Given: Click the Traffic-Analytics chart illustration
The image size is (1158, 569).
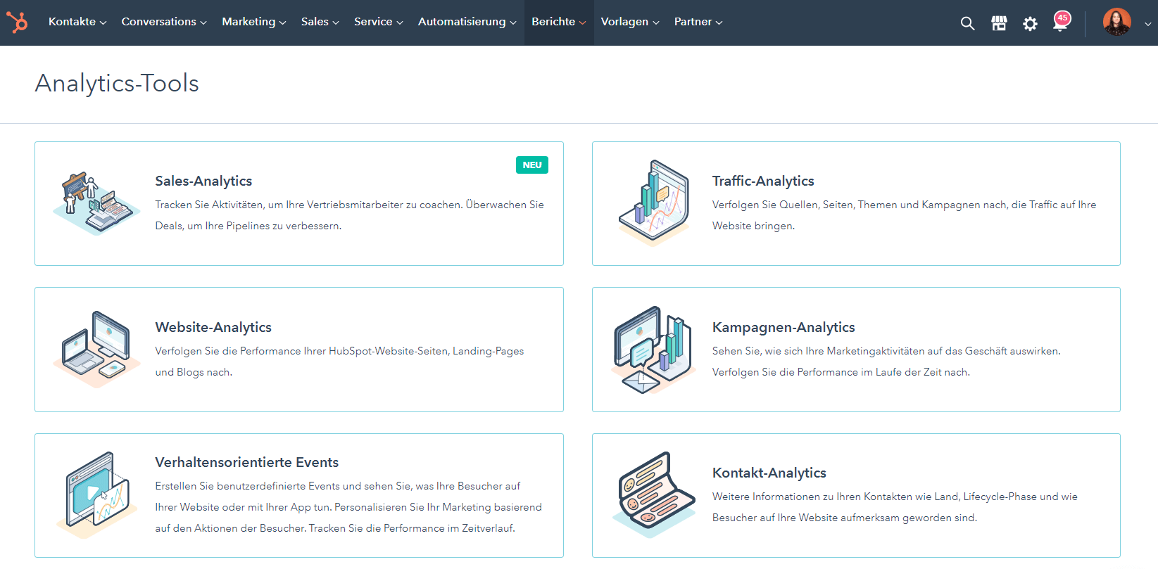Looking at the screenshot, I should pos(654,203).
